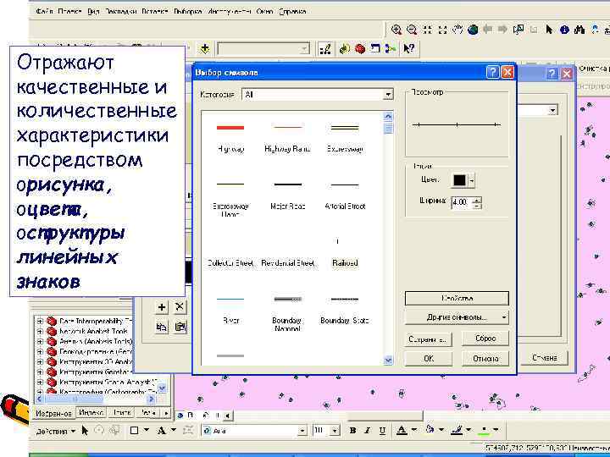Screen dimensions: 610x457
Task: Click the Fixed Zoom In icon
Action: click(x=428, y=30)
